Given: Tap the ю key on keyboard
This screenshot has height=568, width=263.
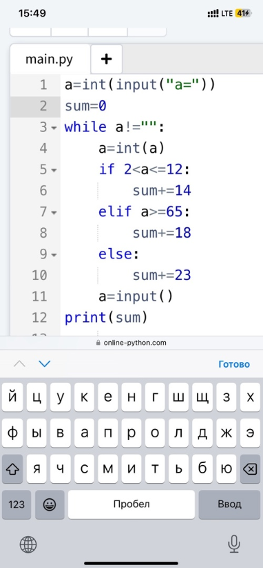Looking at the screenshot, I should (227, 468).
